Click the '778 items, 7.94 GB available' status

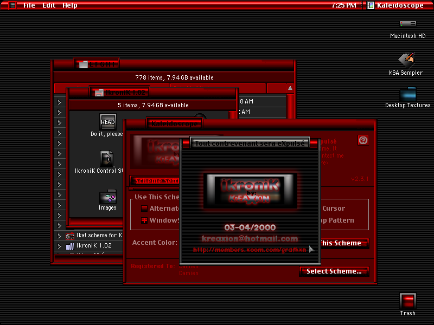(x=174, y=77)
